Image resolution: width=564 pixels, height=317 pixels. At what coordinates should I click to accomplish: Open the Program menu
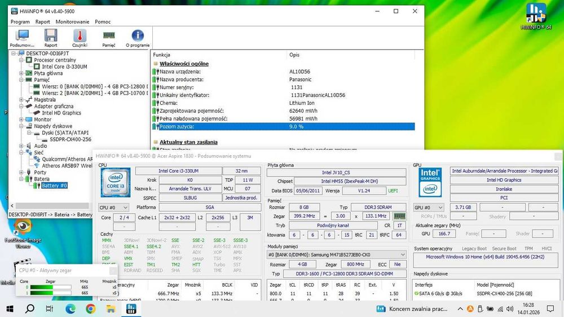[20, 21]
